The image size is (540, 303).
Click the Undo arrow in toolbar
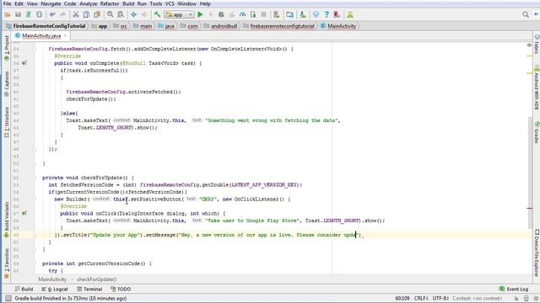(52, 15)
